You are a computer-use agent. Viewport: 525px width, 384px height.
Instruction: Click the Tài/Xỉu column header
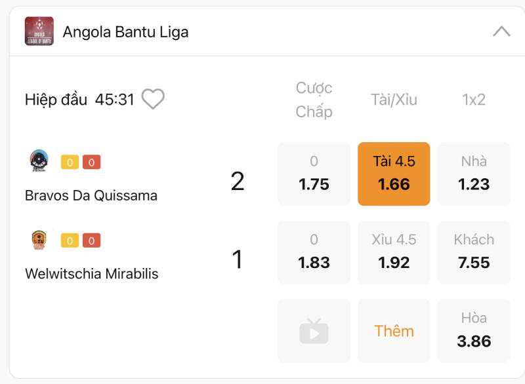click(394, 100)
